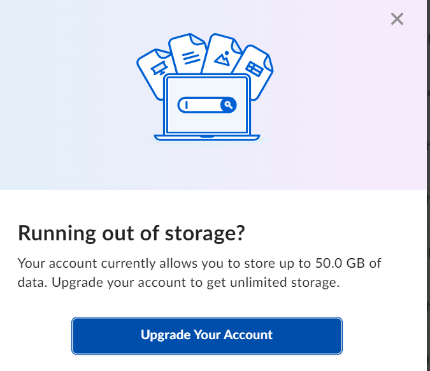
Task: Select the Running out of storage? heading
Action: 131,233
